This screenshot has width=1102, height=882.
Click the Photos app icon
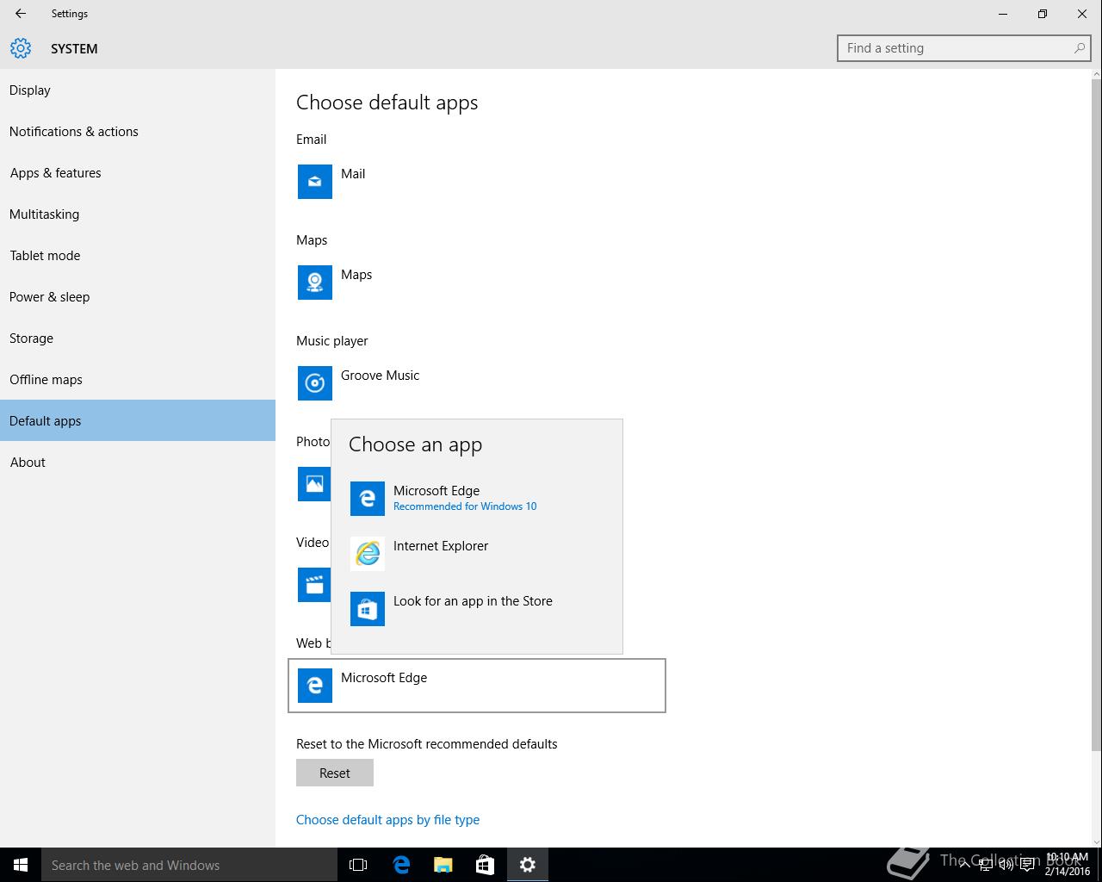click(314, 484)
